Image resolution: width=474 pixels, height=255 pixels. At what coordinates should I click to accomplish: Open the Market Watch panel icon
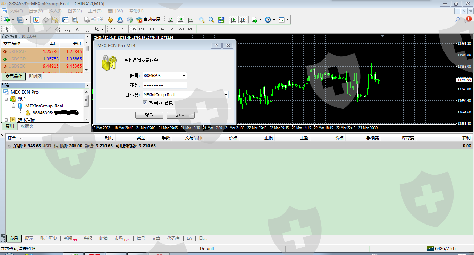(36, 20)
